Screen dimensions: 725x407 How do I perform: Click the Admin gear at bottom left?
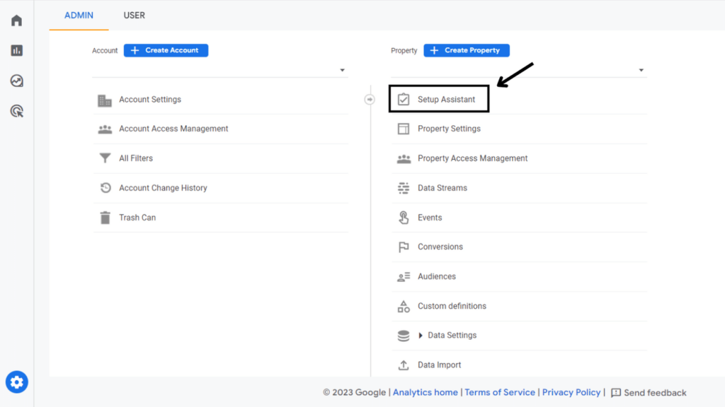click(x=16, y=382)
